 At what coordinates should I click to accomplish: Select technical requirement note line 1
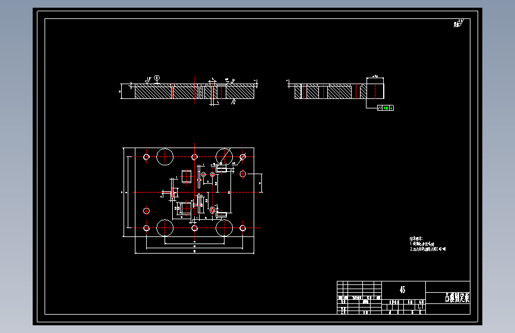coord(422,244)
